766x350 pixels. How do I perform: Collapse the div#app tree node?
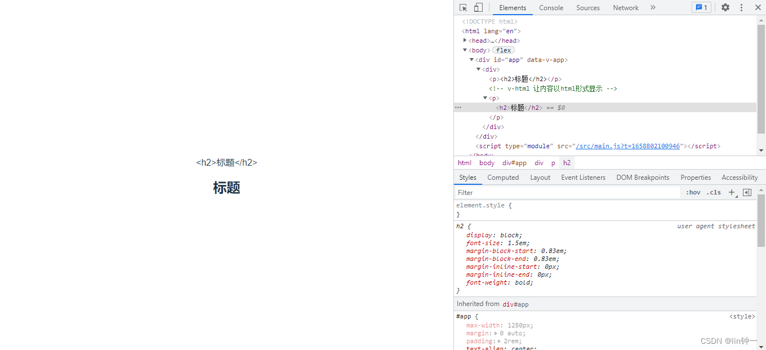pyautogui.click(x=472, y=60)
